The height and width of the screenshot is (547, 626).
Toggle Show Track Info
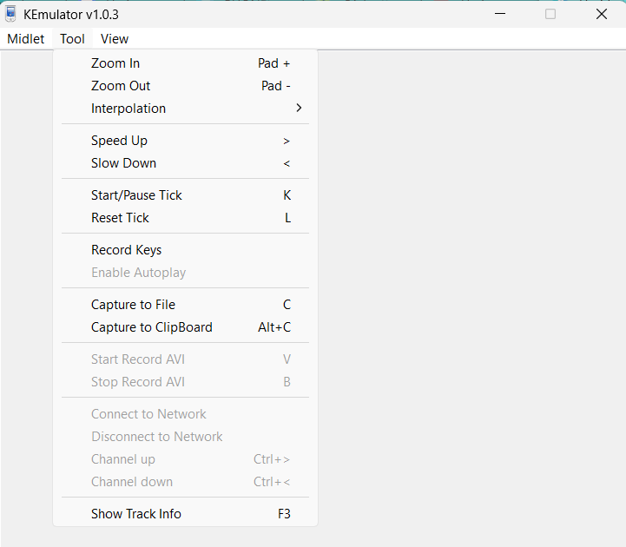coord(136,514)
